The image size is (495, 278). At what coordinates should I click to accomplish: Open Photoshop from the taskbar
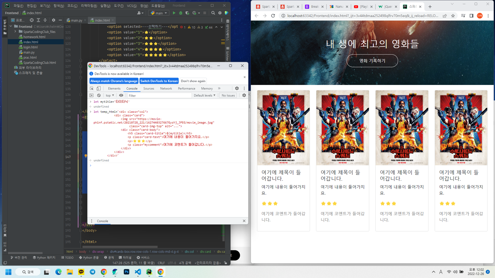126,272
